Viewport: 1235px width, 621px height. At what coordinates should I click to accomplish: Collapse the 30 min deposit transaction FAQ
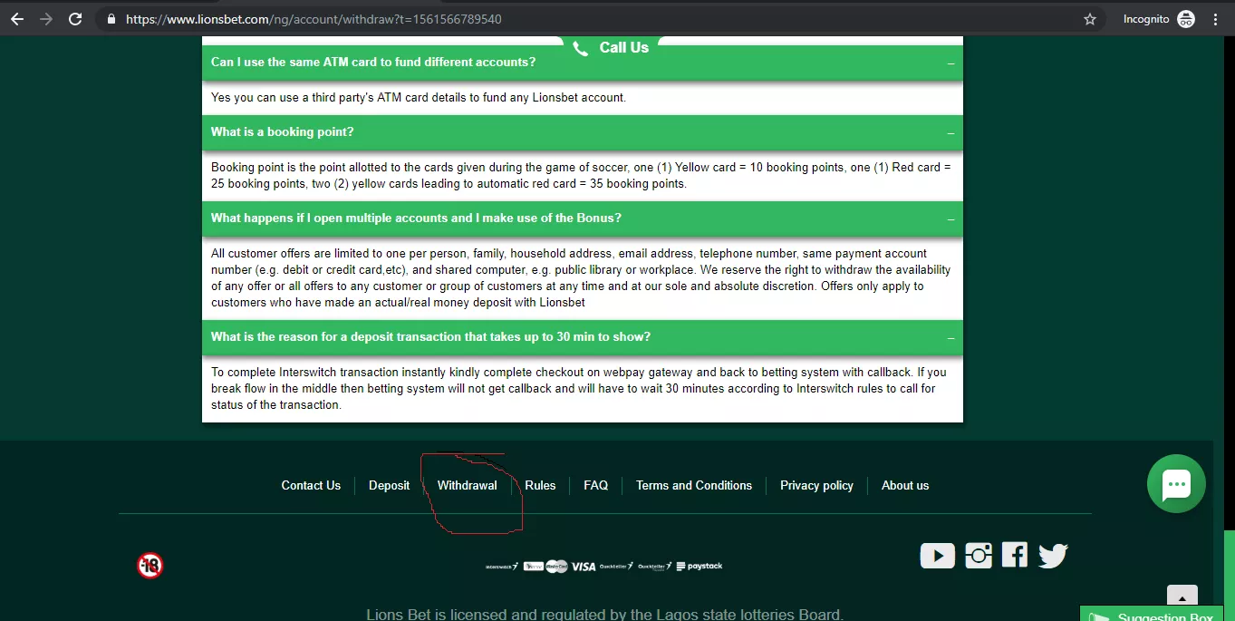(x=950, y=336)
